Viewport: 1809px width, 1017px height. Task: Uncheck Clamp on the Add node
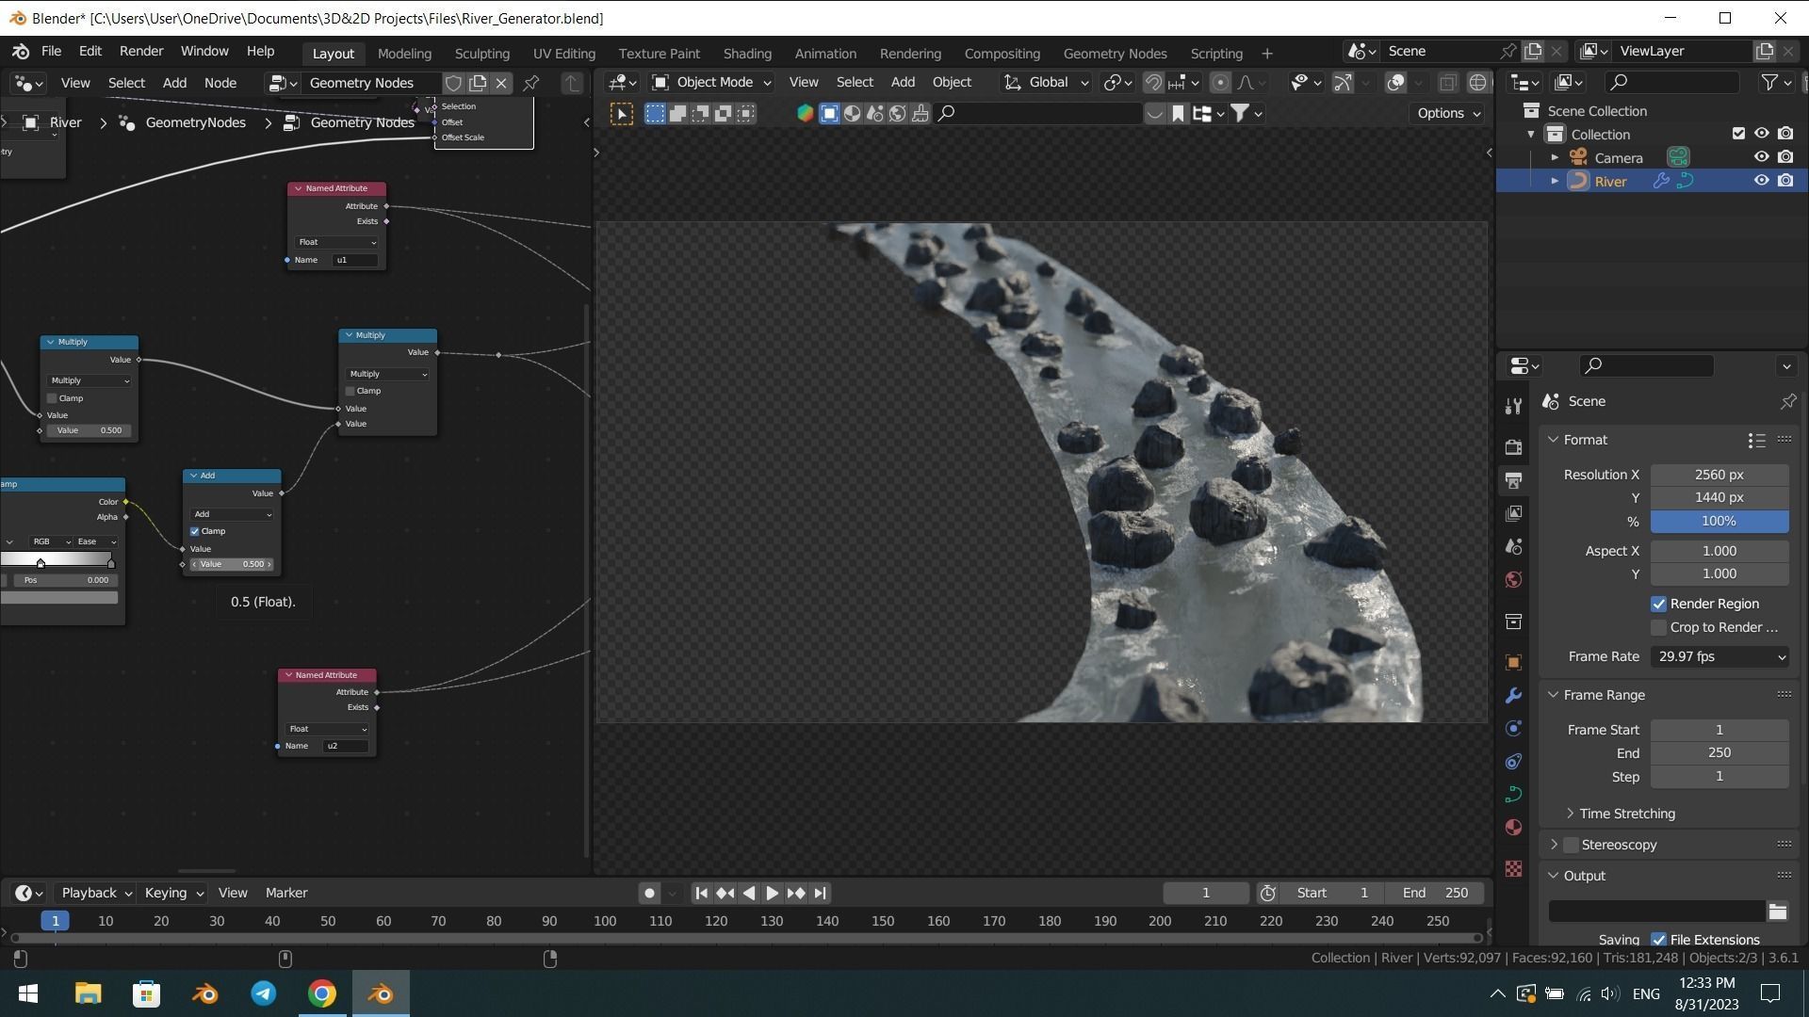point(195,531)
